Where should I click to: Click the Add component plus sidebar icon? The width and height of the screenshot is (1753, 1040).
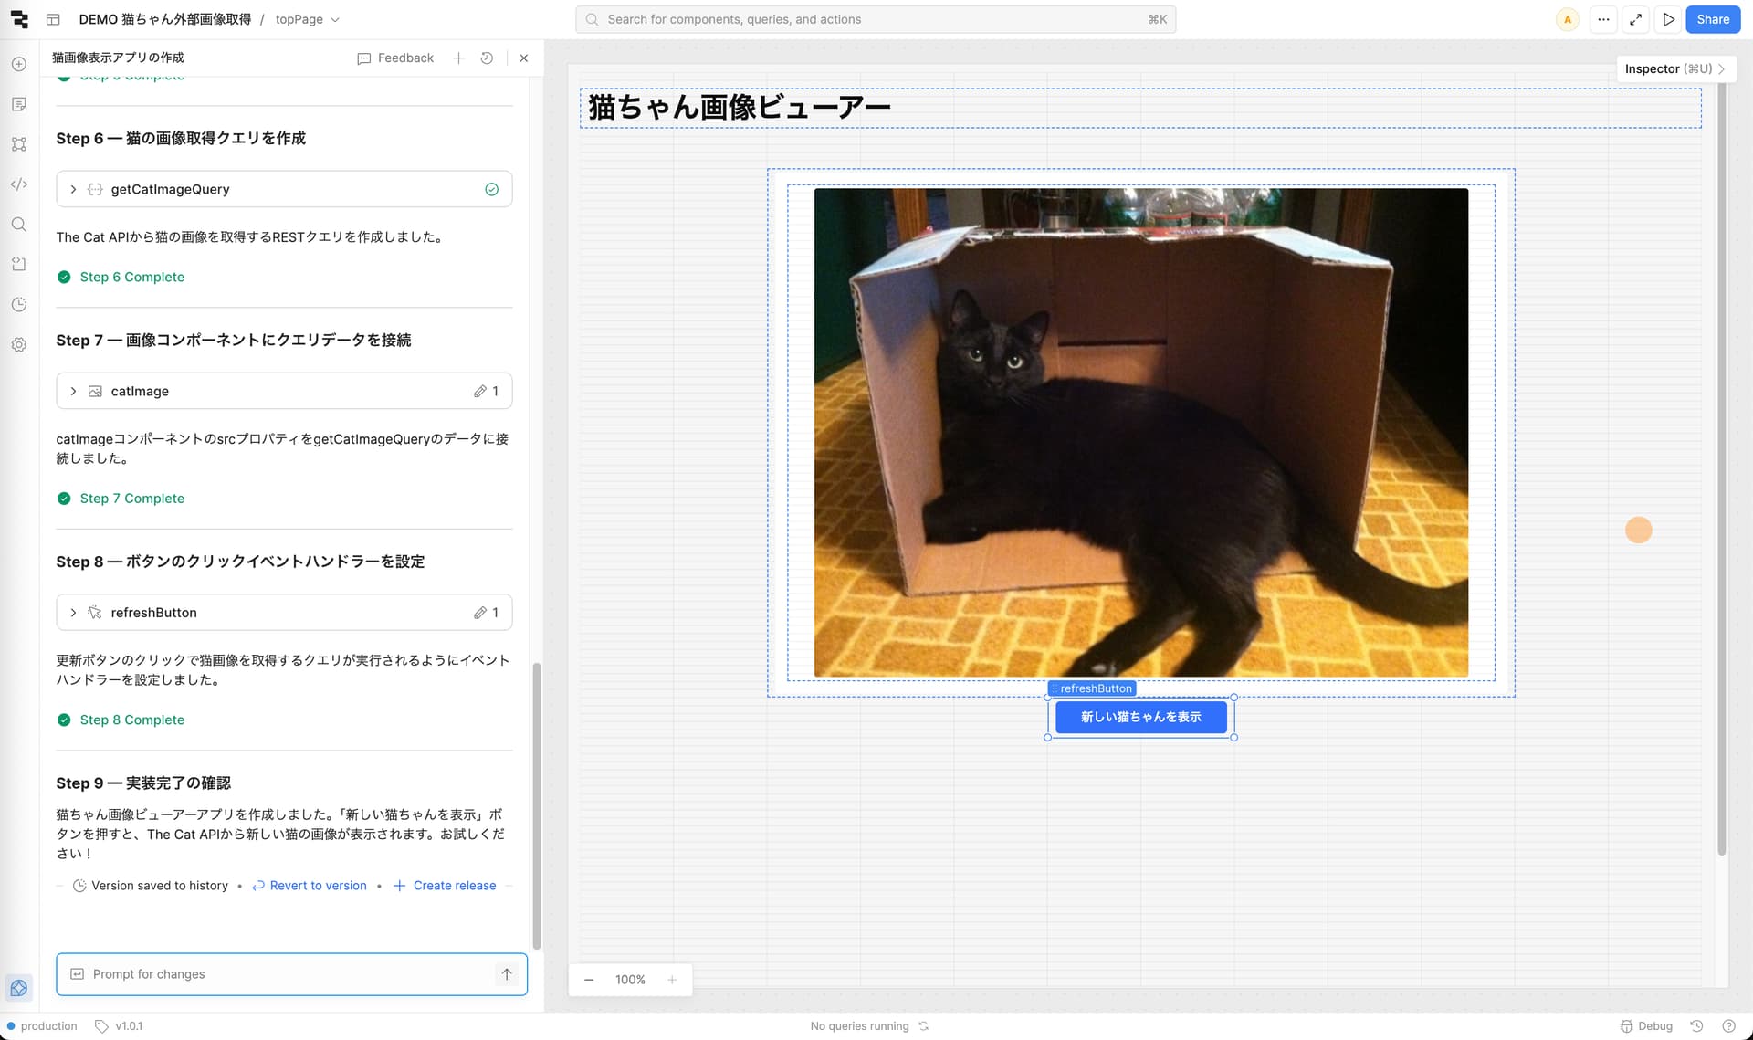coord(19,64)
